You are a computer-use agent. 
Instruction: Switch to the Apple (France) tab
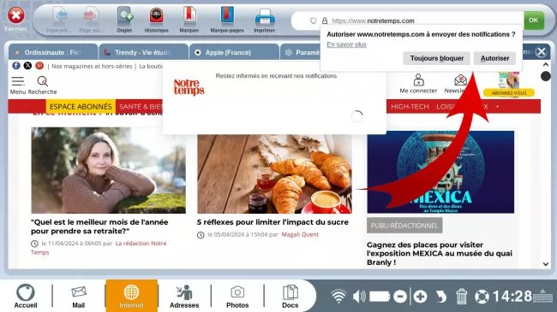(x=234, y=52)
